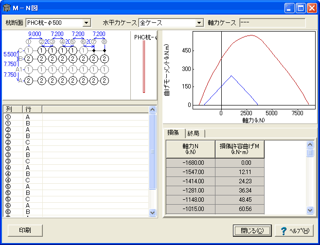
Task: Select list row ③ B
Action: (76, 155)
